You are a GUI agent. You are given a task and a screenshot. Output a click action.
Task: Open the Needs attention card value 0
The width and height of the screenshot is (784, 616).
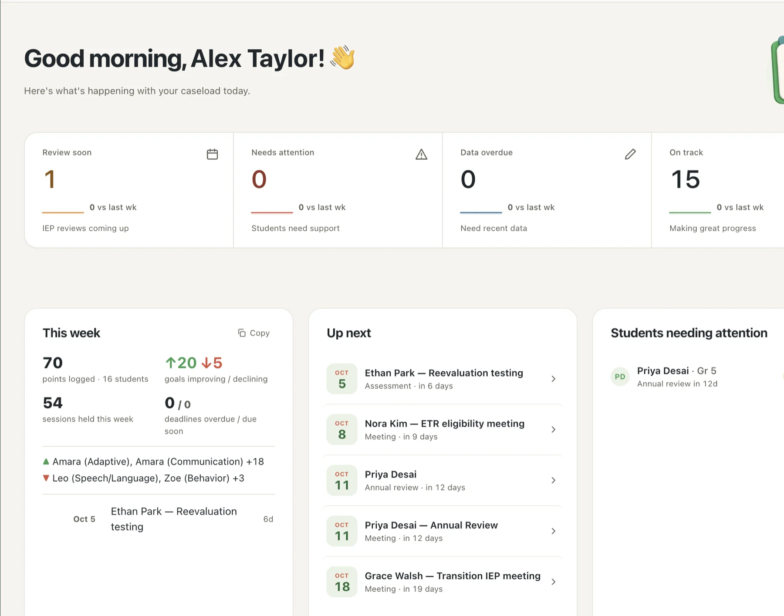[x=259, y=179]
